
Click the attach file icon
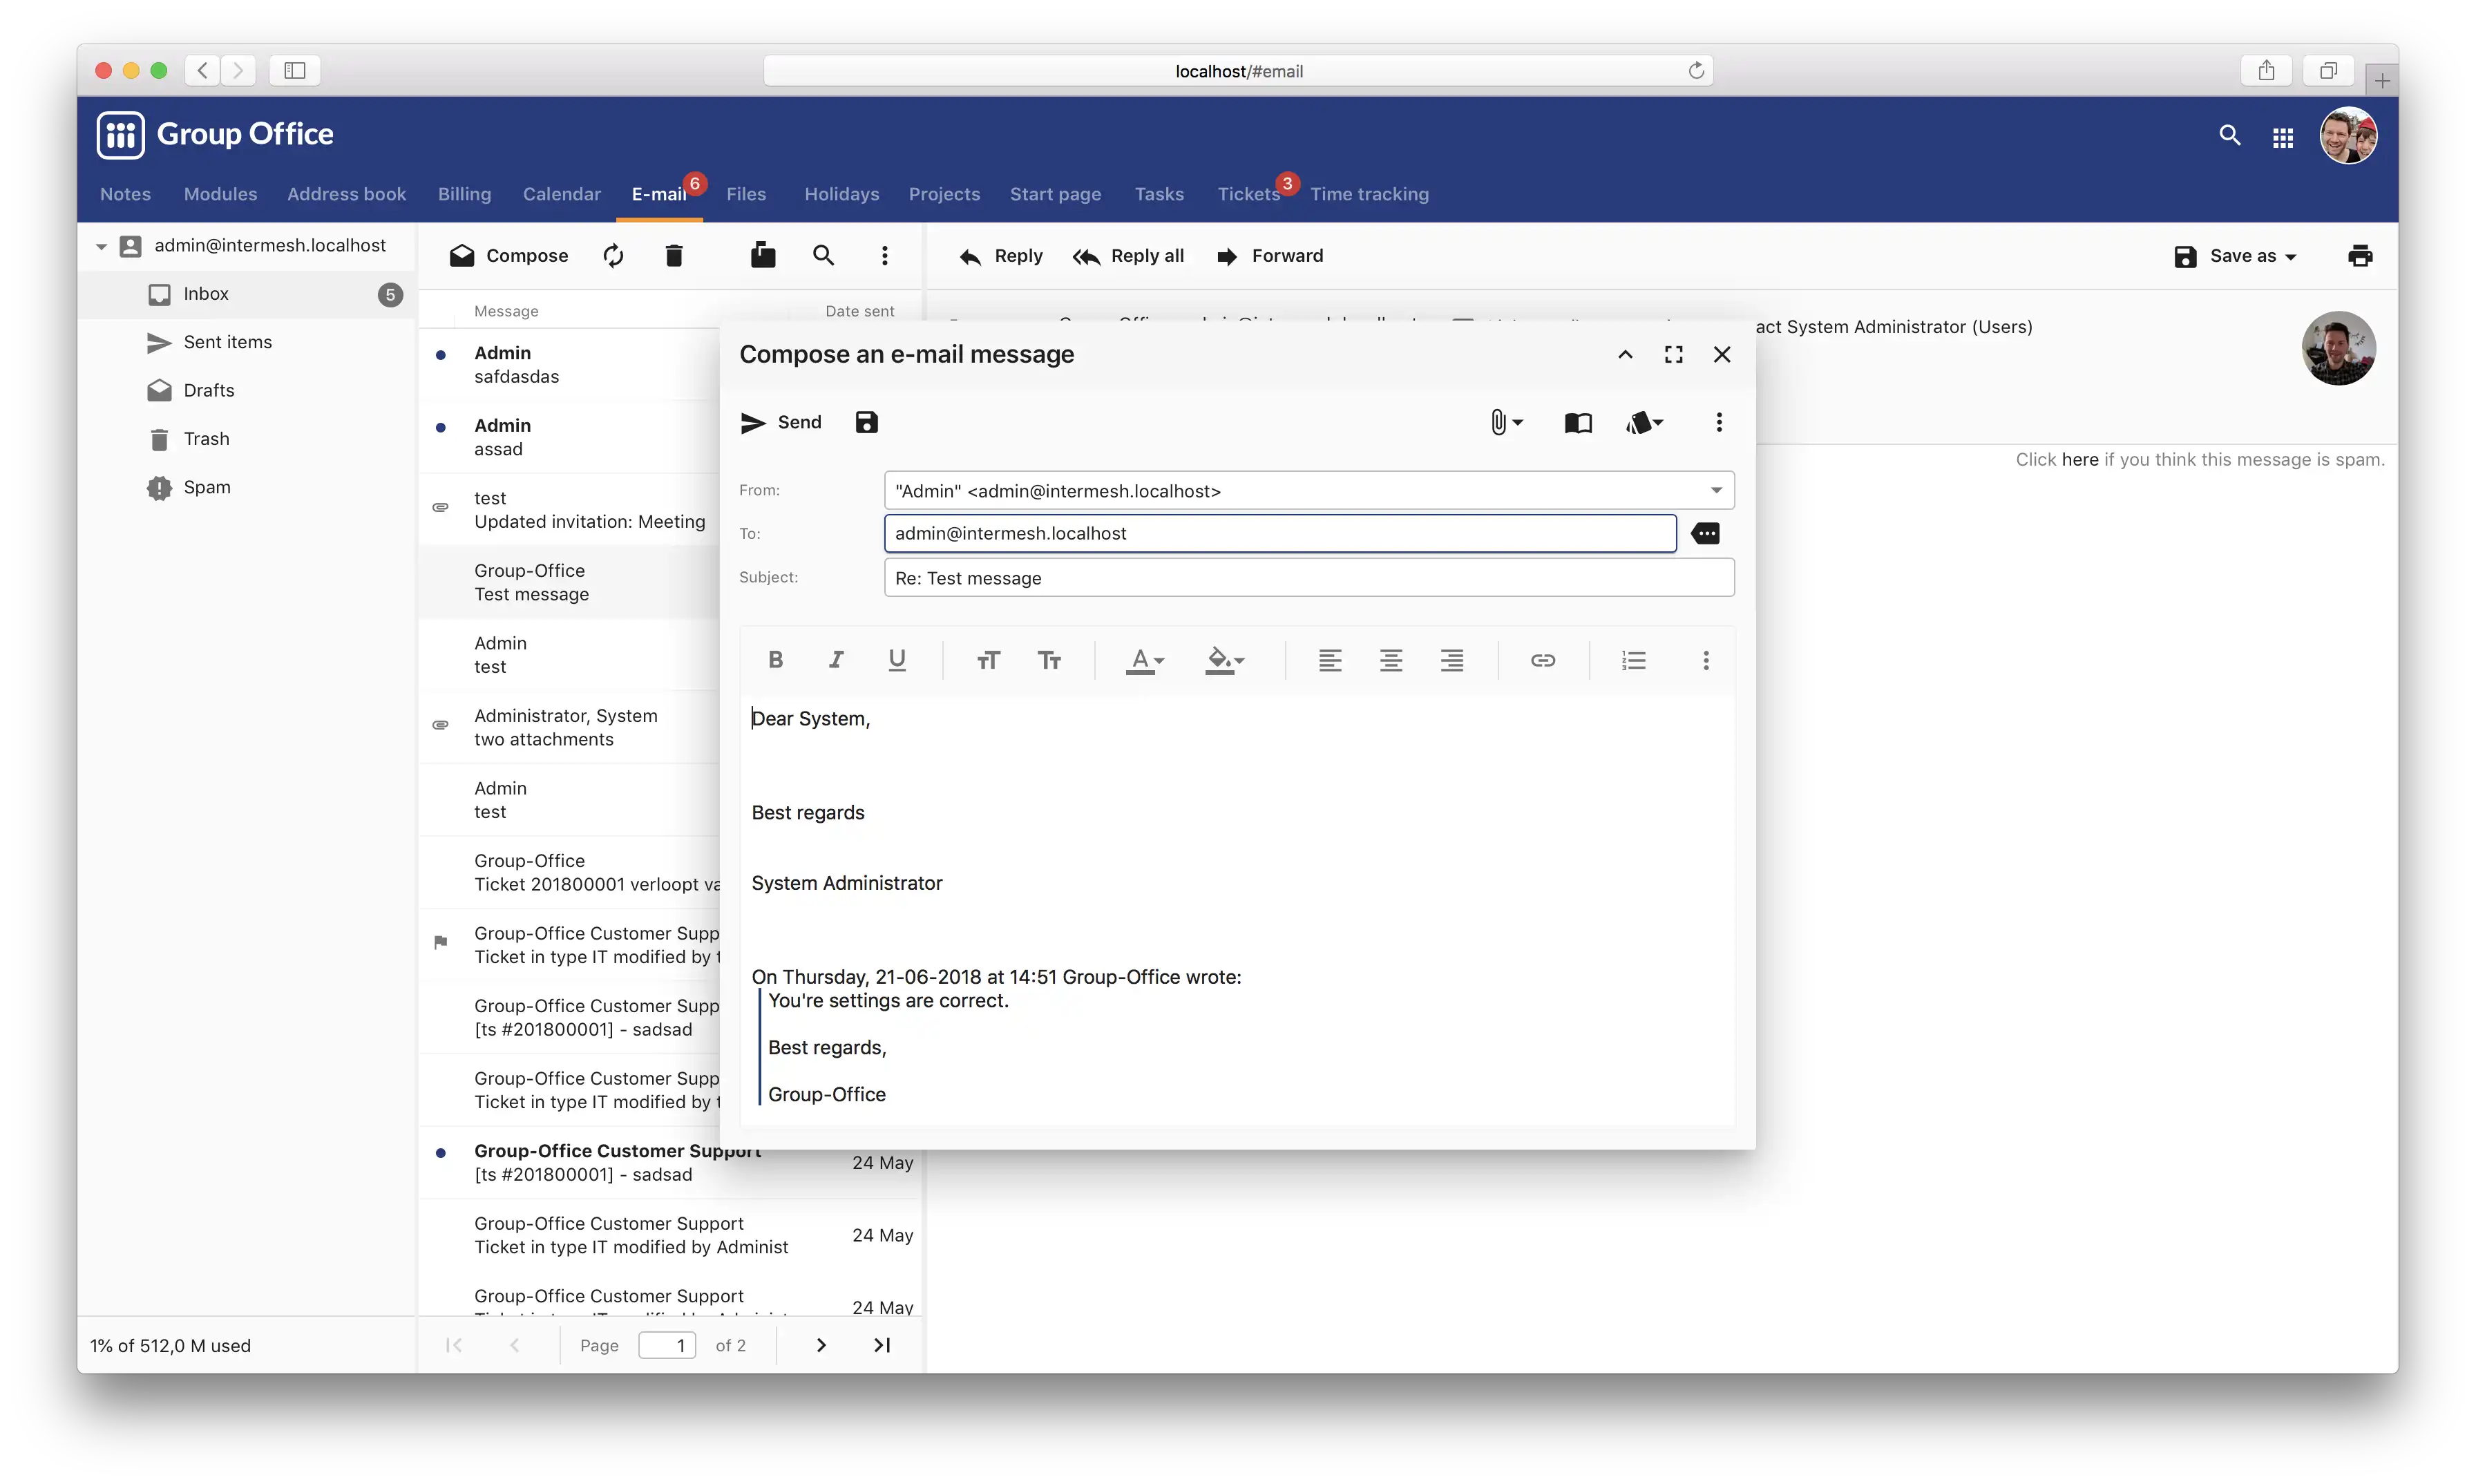pos(1498,422)
